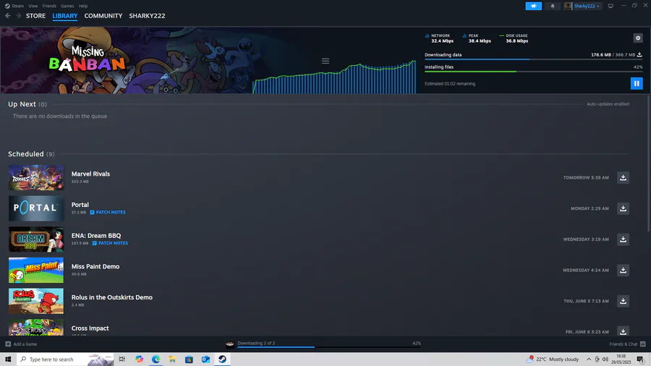This screenshot has height=366, width=651.
Task: Click the Add a Game plus icon
Action: coord(8,344)
